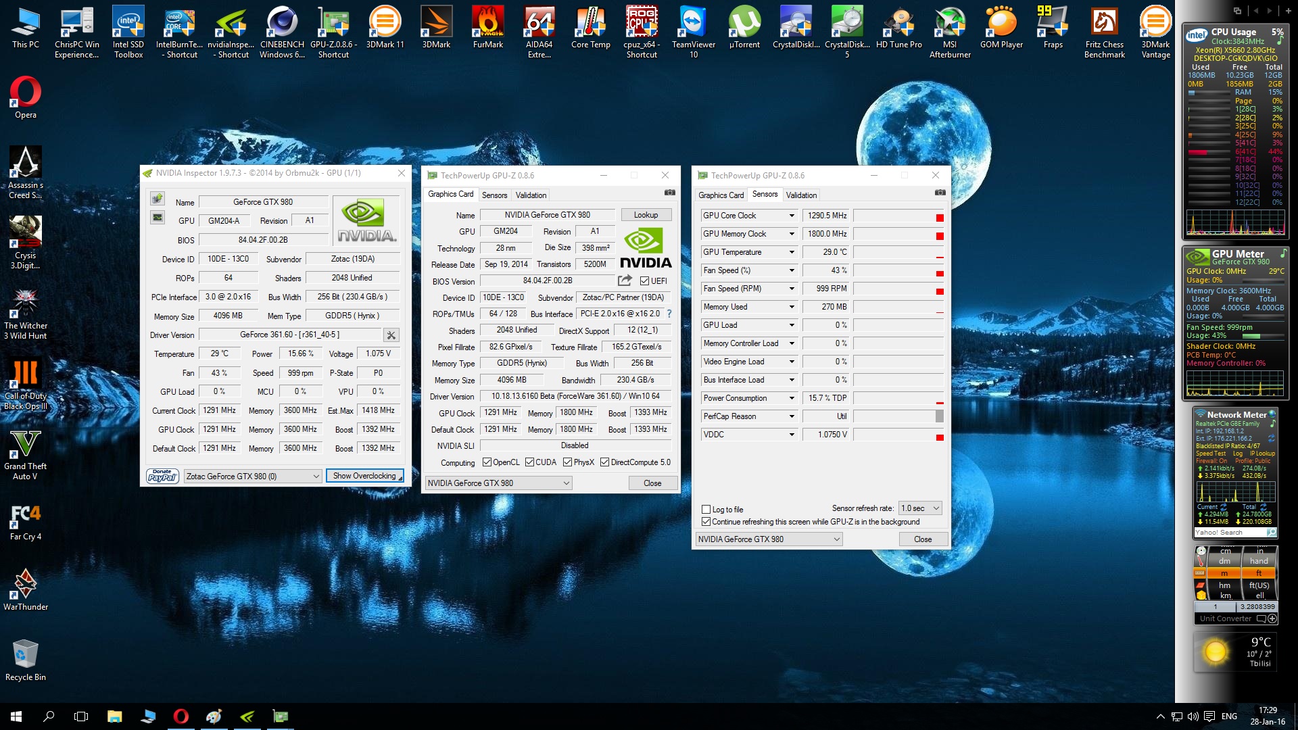
Task: Click the Donate PayPal button
Action: pyautogui.click(x=162, y=476)
